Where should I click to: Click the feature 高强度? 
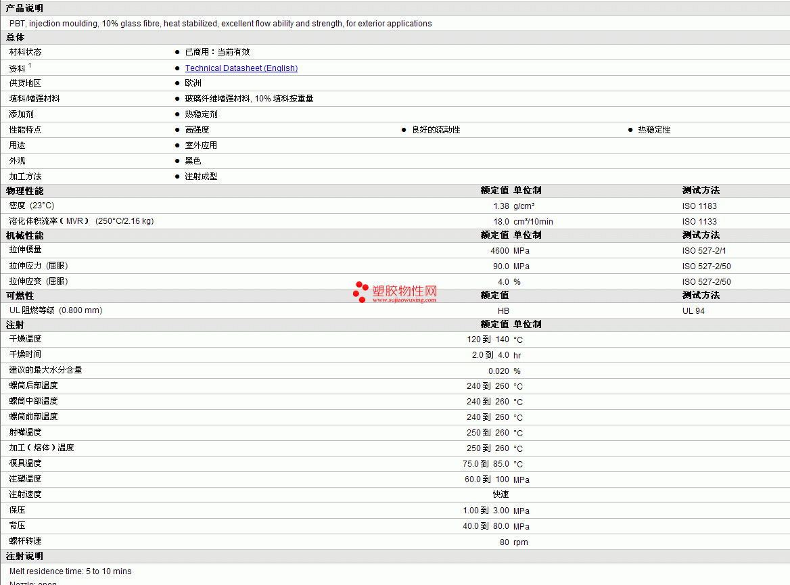(x=197, y=130)
